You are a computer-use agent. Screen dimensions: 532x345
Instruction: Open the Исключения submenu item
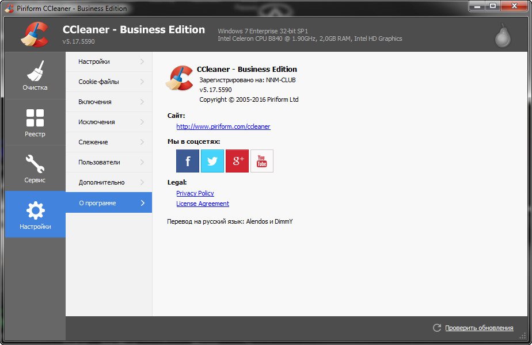point(109,122)
